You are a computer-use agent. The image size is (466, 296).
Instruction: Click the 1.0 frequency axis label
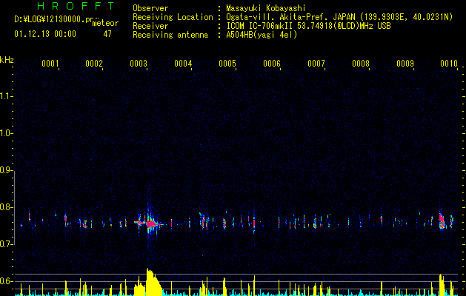coord(6,133)
